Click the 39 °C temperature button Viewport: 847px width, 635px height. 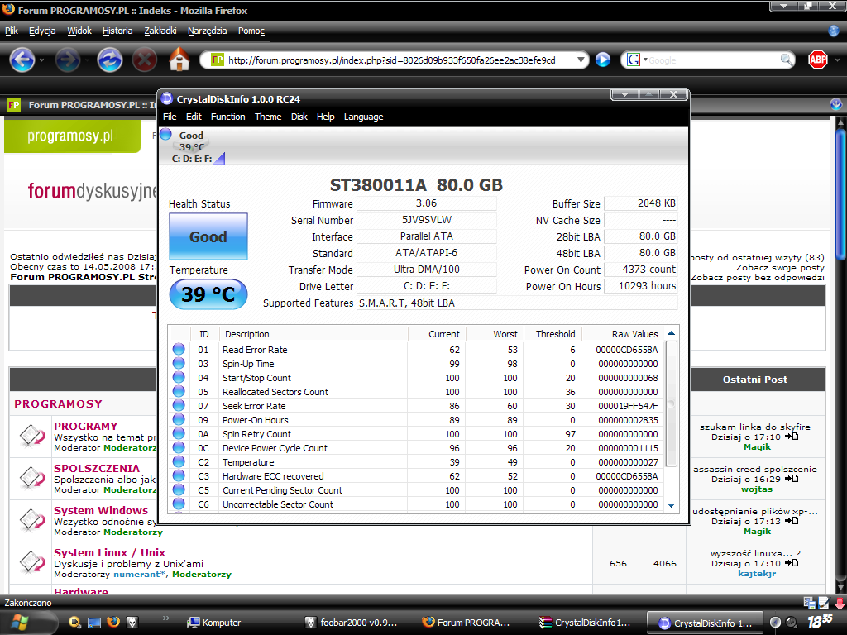(x=208, y=294)
